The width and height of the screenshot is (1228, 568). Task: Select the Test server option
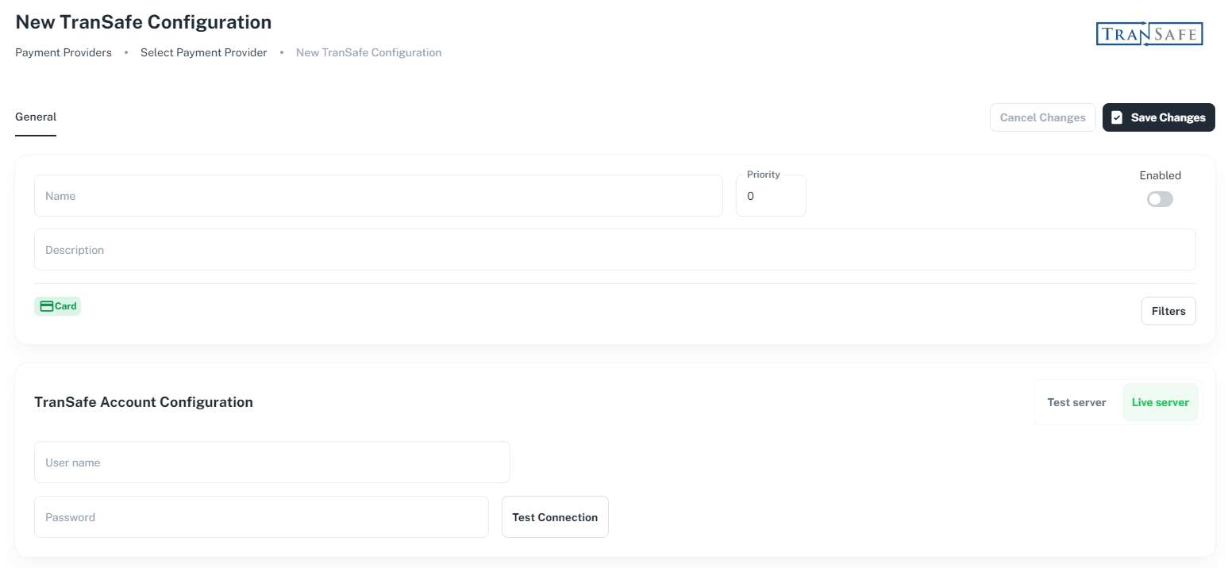pyautogui.click(x=1076, y=402)
